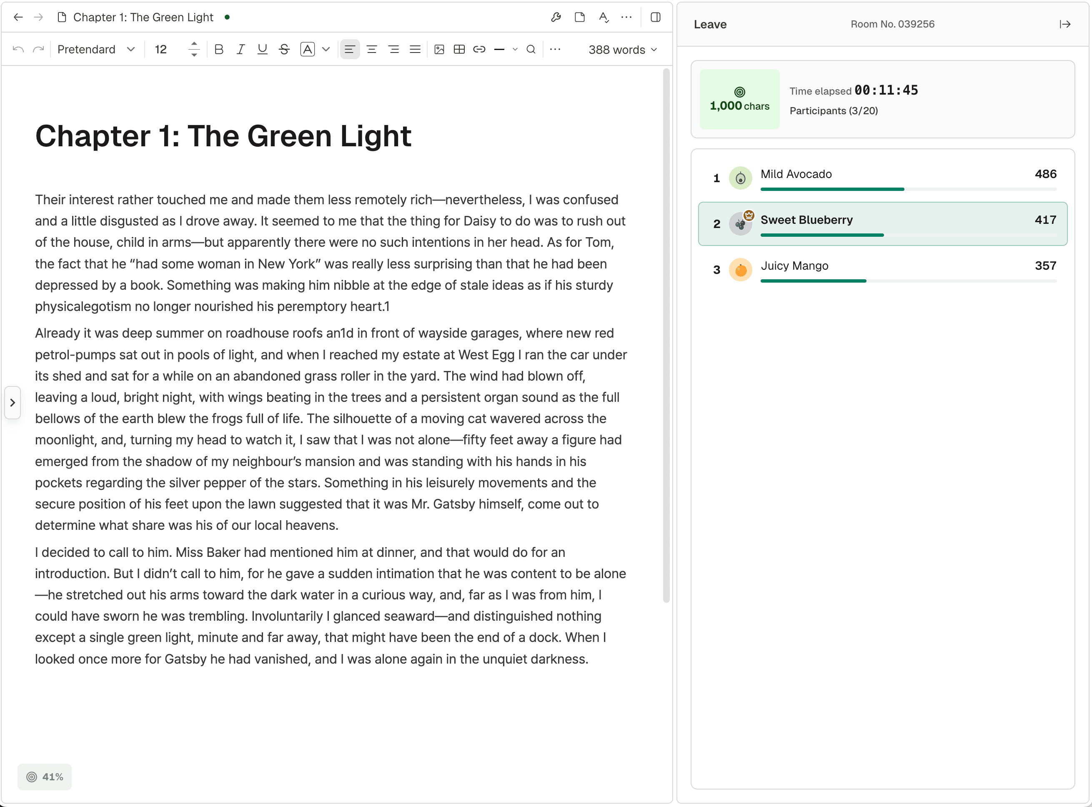Image resolution: width=1092 pixels, height=807 pixels.
Task: Expand the divider style dropdown arrow
Action: click(515, 49)
